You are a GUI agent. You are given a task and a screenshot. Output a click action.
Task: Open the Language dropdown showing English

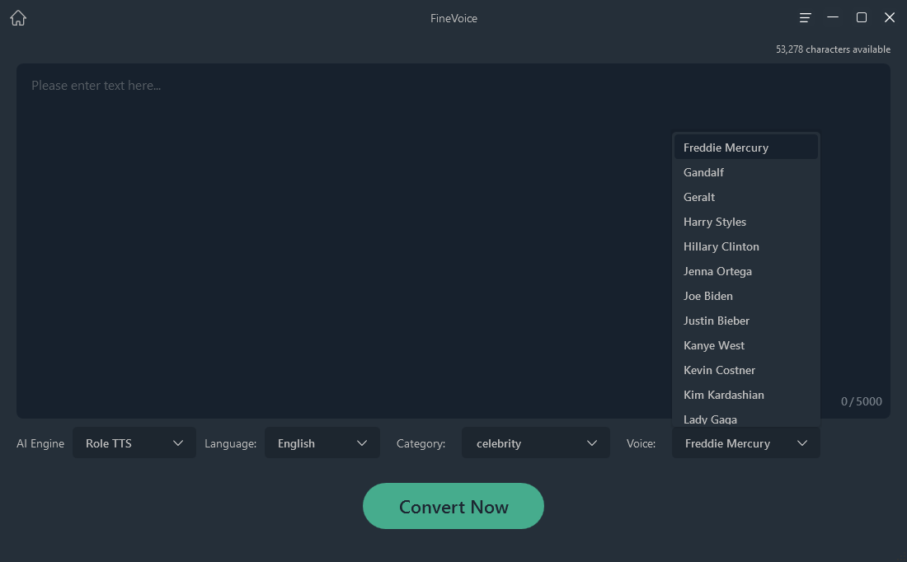[x=322, y=443]
